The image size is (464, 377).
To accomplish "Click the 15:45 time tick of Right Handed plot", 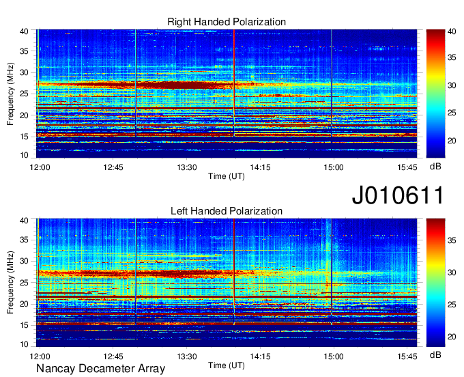I will [407, 167].
